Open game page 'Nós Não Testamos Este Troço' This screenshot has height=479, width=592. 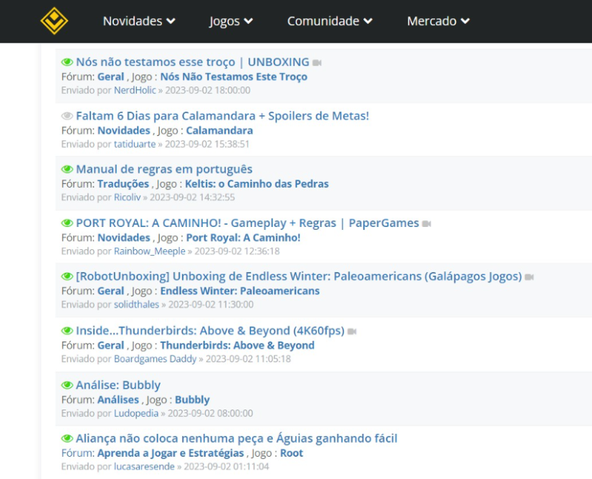234,77
